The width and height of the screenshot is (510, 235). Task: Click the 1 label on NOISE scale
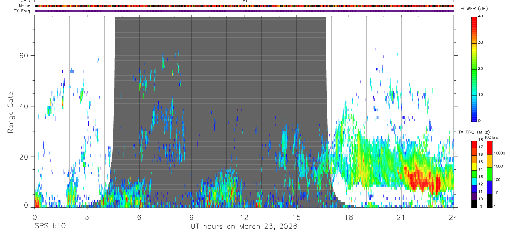[x=495, y=206]
